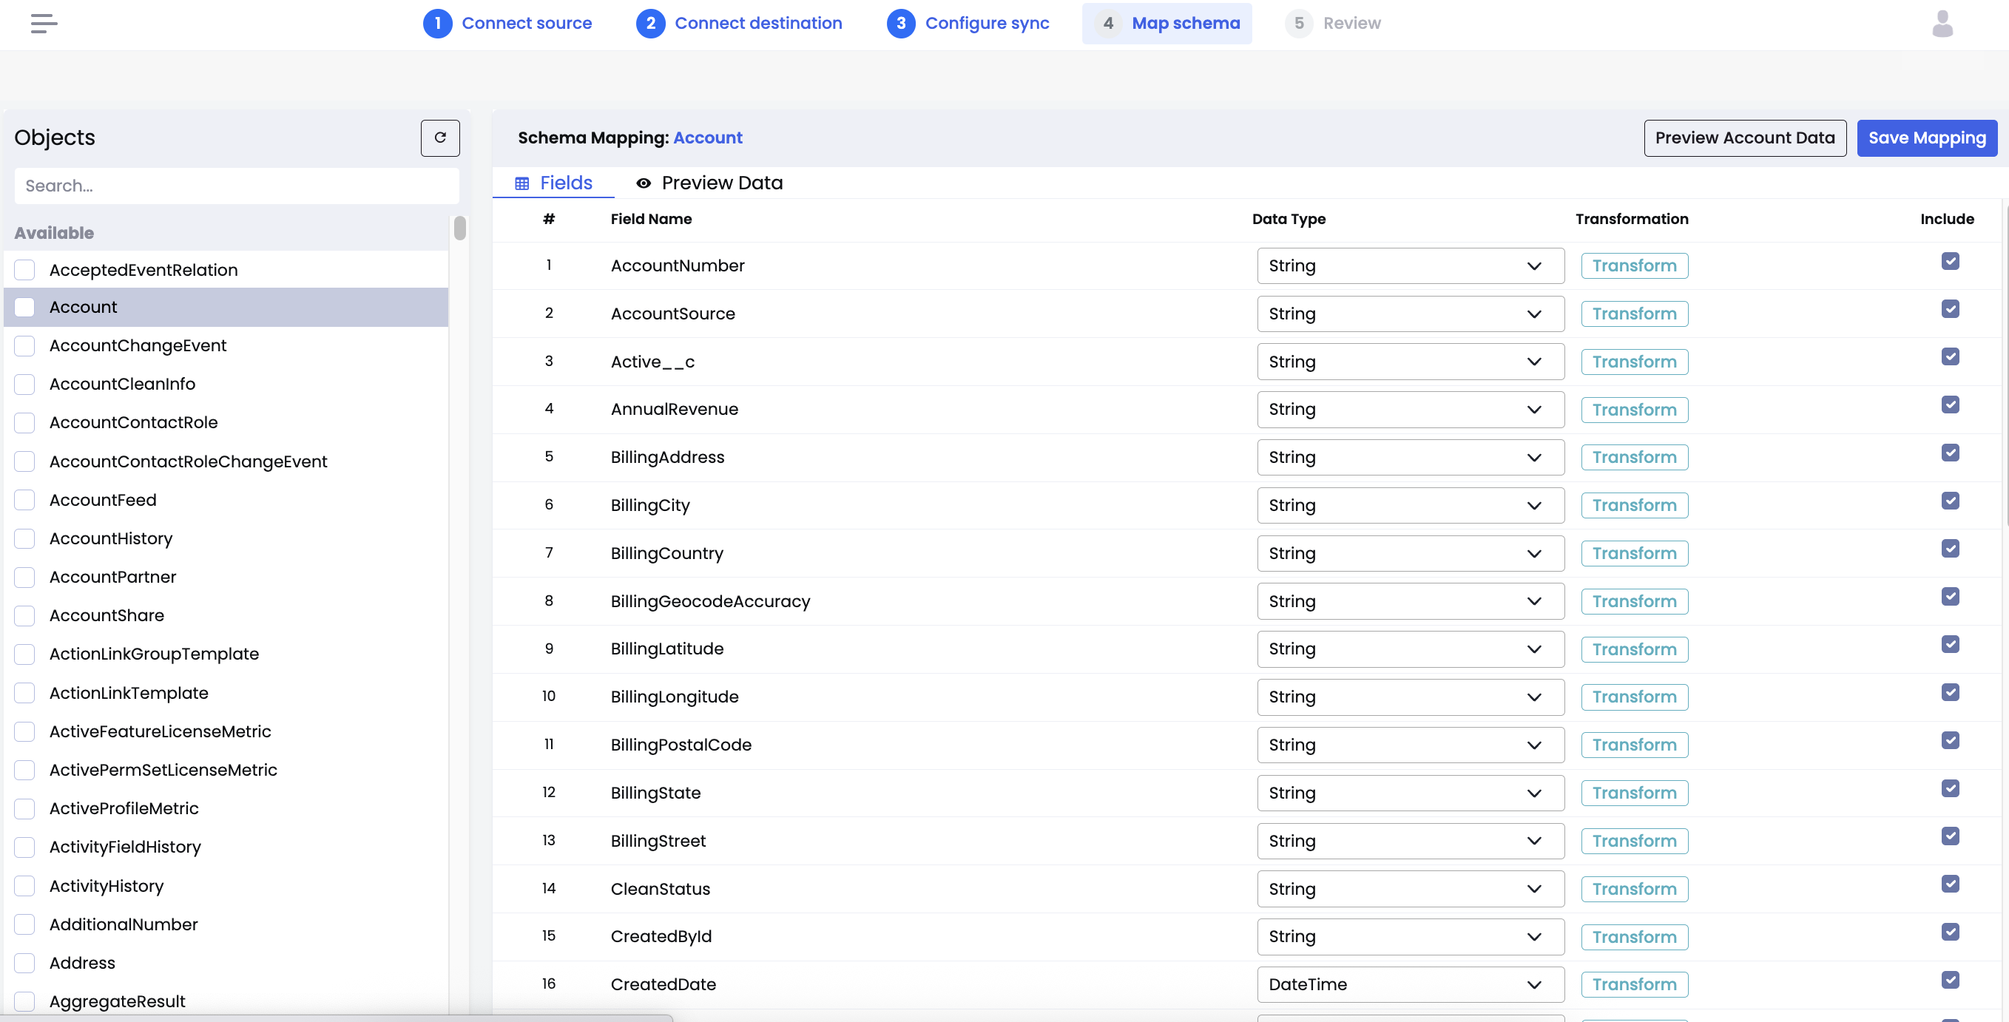2009x1022 pixels.
Task: Refresh the Objects list
Action: tap(440, 138)
